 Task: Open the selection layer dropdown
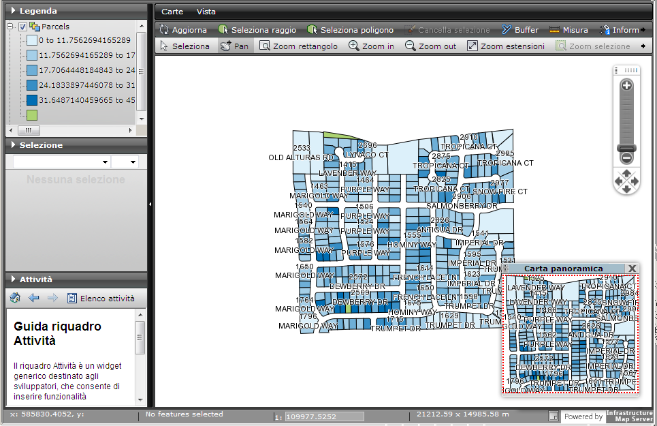click(61, 162)
